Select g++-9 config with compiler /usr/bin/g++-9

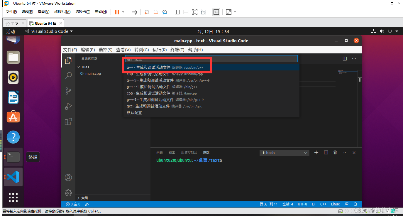point(211,80)
